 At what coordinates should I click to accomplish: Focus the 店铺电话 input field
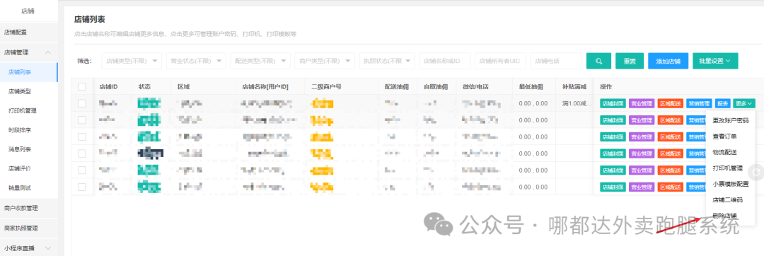[x=557, y=62]
